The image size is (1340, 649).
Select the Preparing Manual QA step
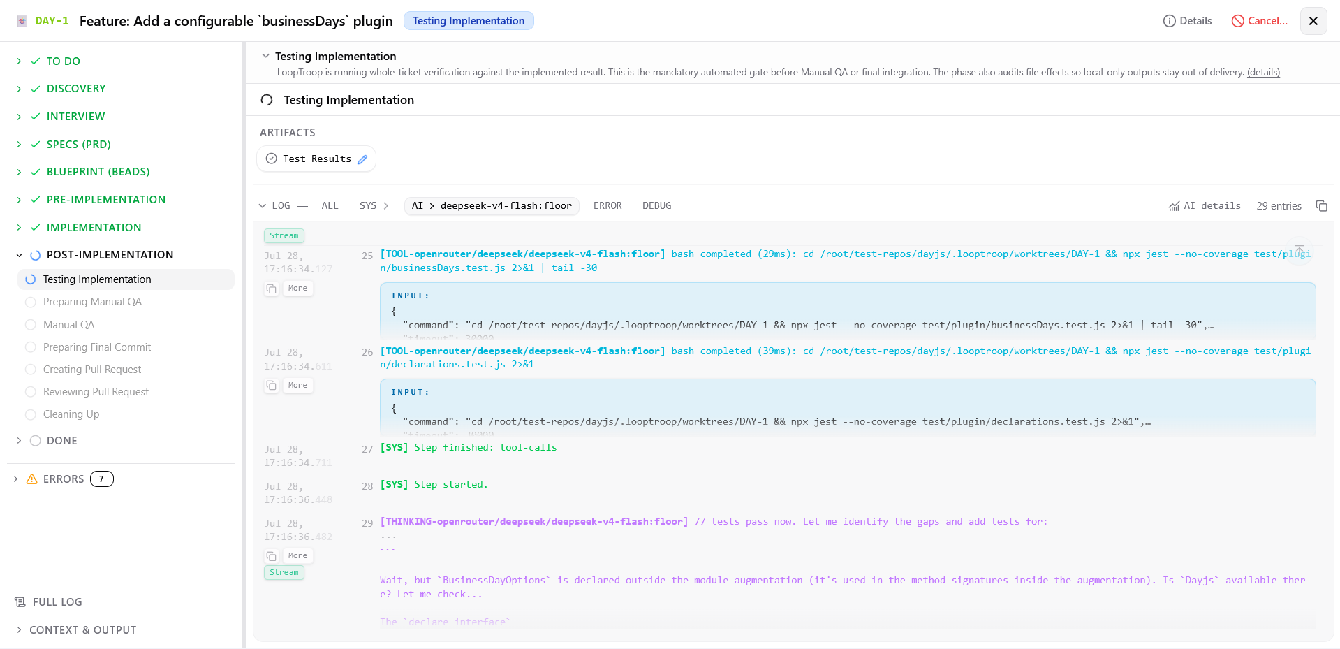(x=126, y=302)
